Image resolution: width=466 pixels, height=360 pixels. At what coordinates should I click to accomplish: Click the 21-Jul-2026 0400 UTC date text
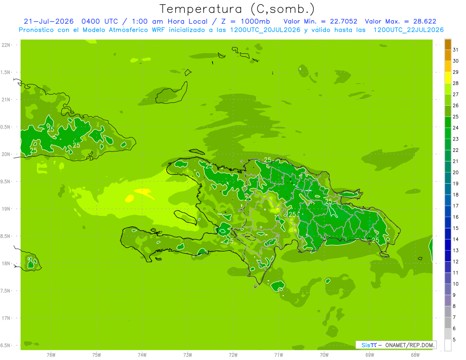(49, 21)
